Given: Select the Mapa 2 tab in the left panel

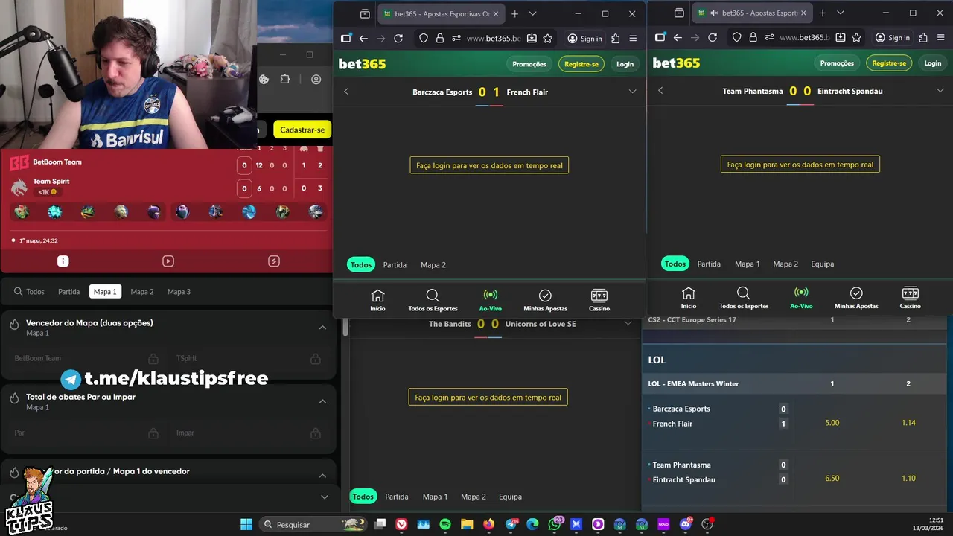Looking at the screenshot, I should pos(142,292).
